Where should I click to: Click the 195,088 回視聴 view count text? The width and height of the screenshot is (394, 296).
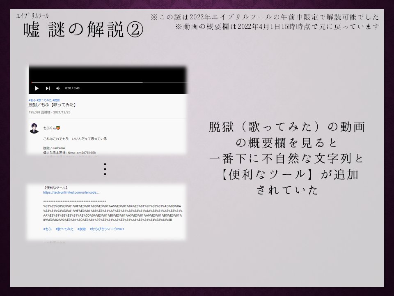pyautogui.click(x=39, y=113)
